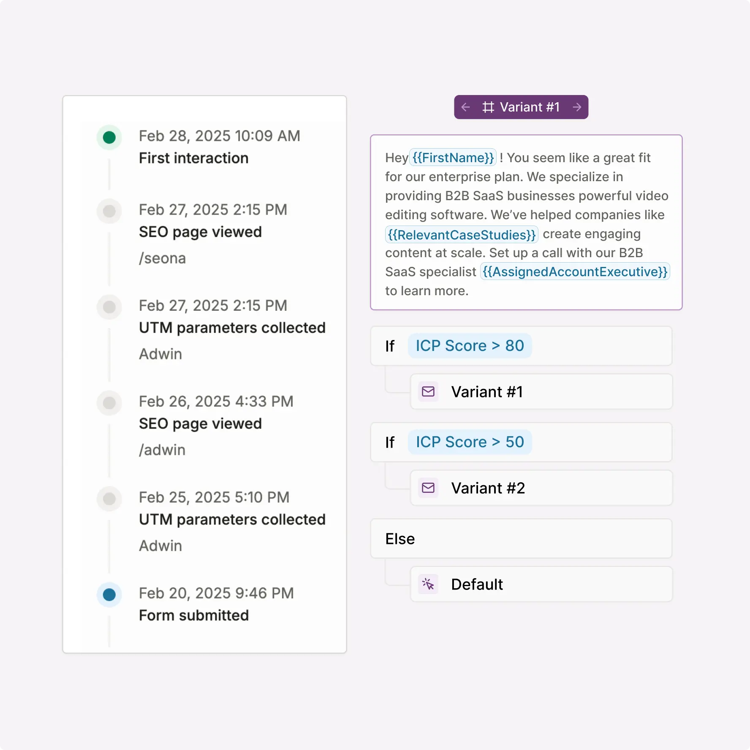
Task: Click into the email message text box
Action: [526, 223]
